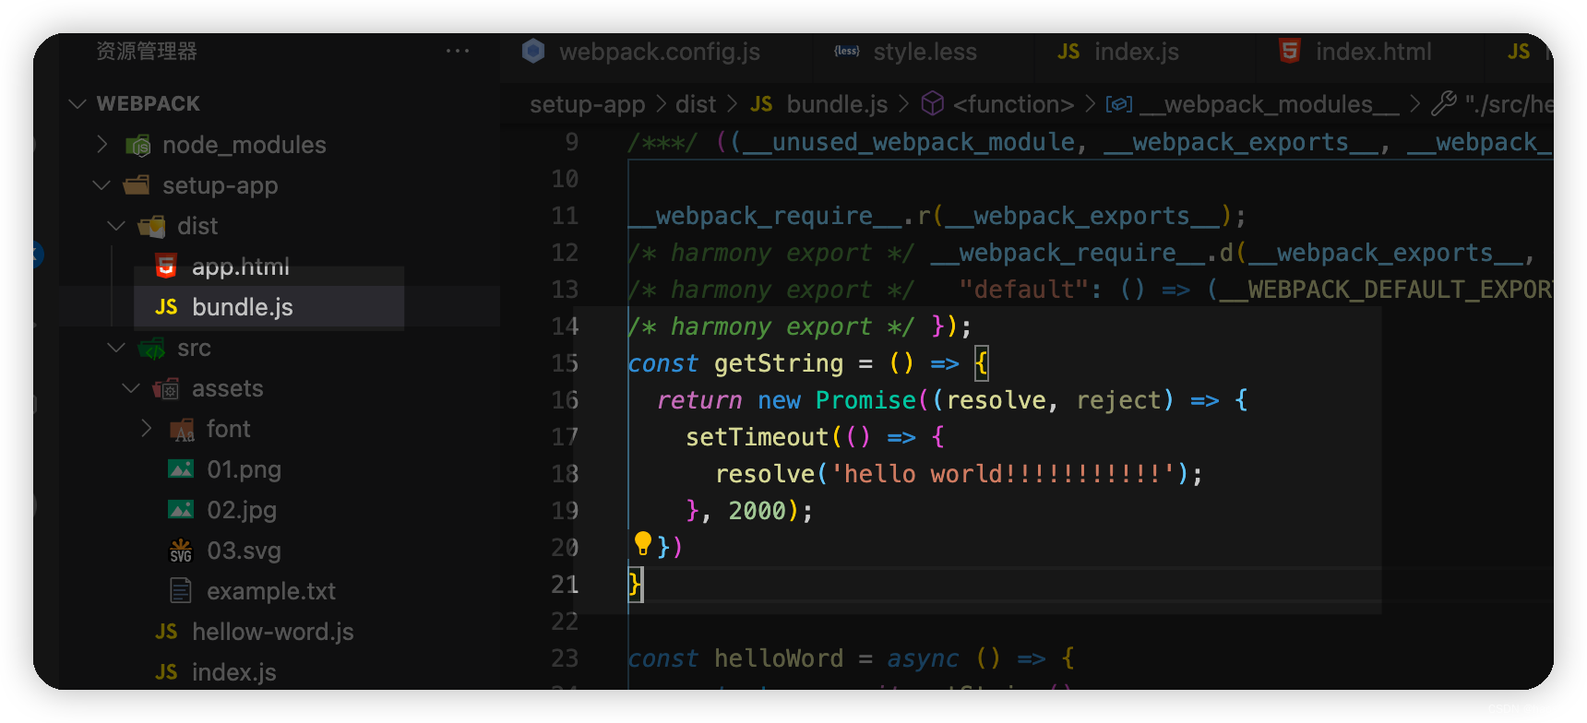
Task: Click the webpack icon on webpack.config.js tab
Action: click(533, 51)
